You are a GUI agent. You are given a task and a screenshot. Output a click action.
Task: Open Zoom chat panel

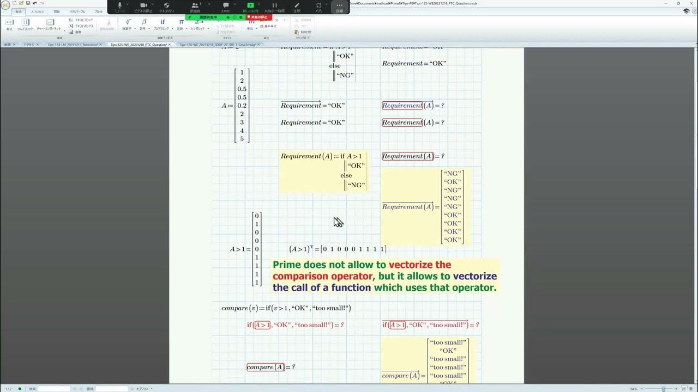click(226, 7)
